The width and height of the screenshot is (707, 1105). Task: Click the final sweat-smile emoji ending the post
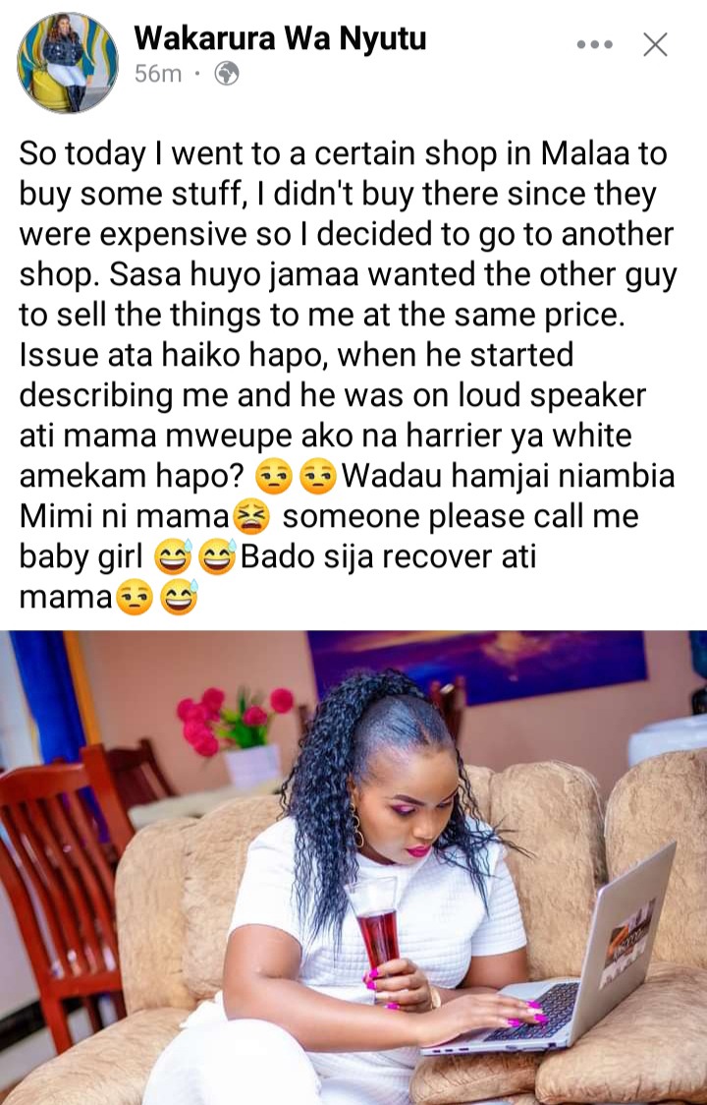pyautogui.click(x=179, y=599)
